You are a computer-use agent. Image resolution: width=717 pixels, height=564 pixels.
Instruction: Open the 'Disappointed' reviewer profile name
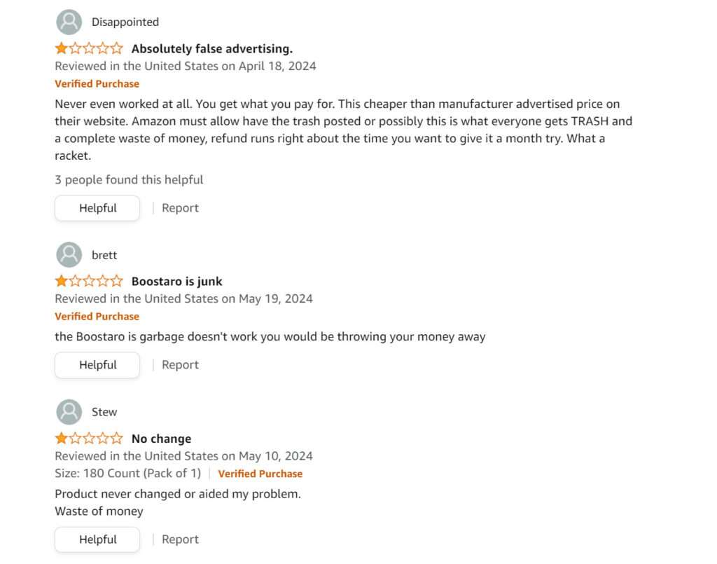(125, 22)
